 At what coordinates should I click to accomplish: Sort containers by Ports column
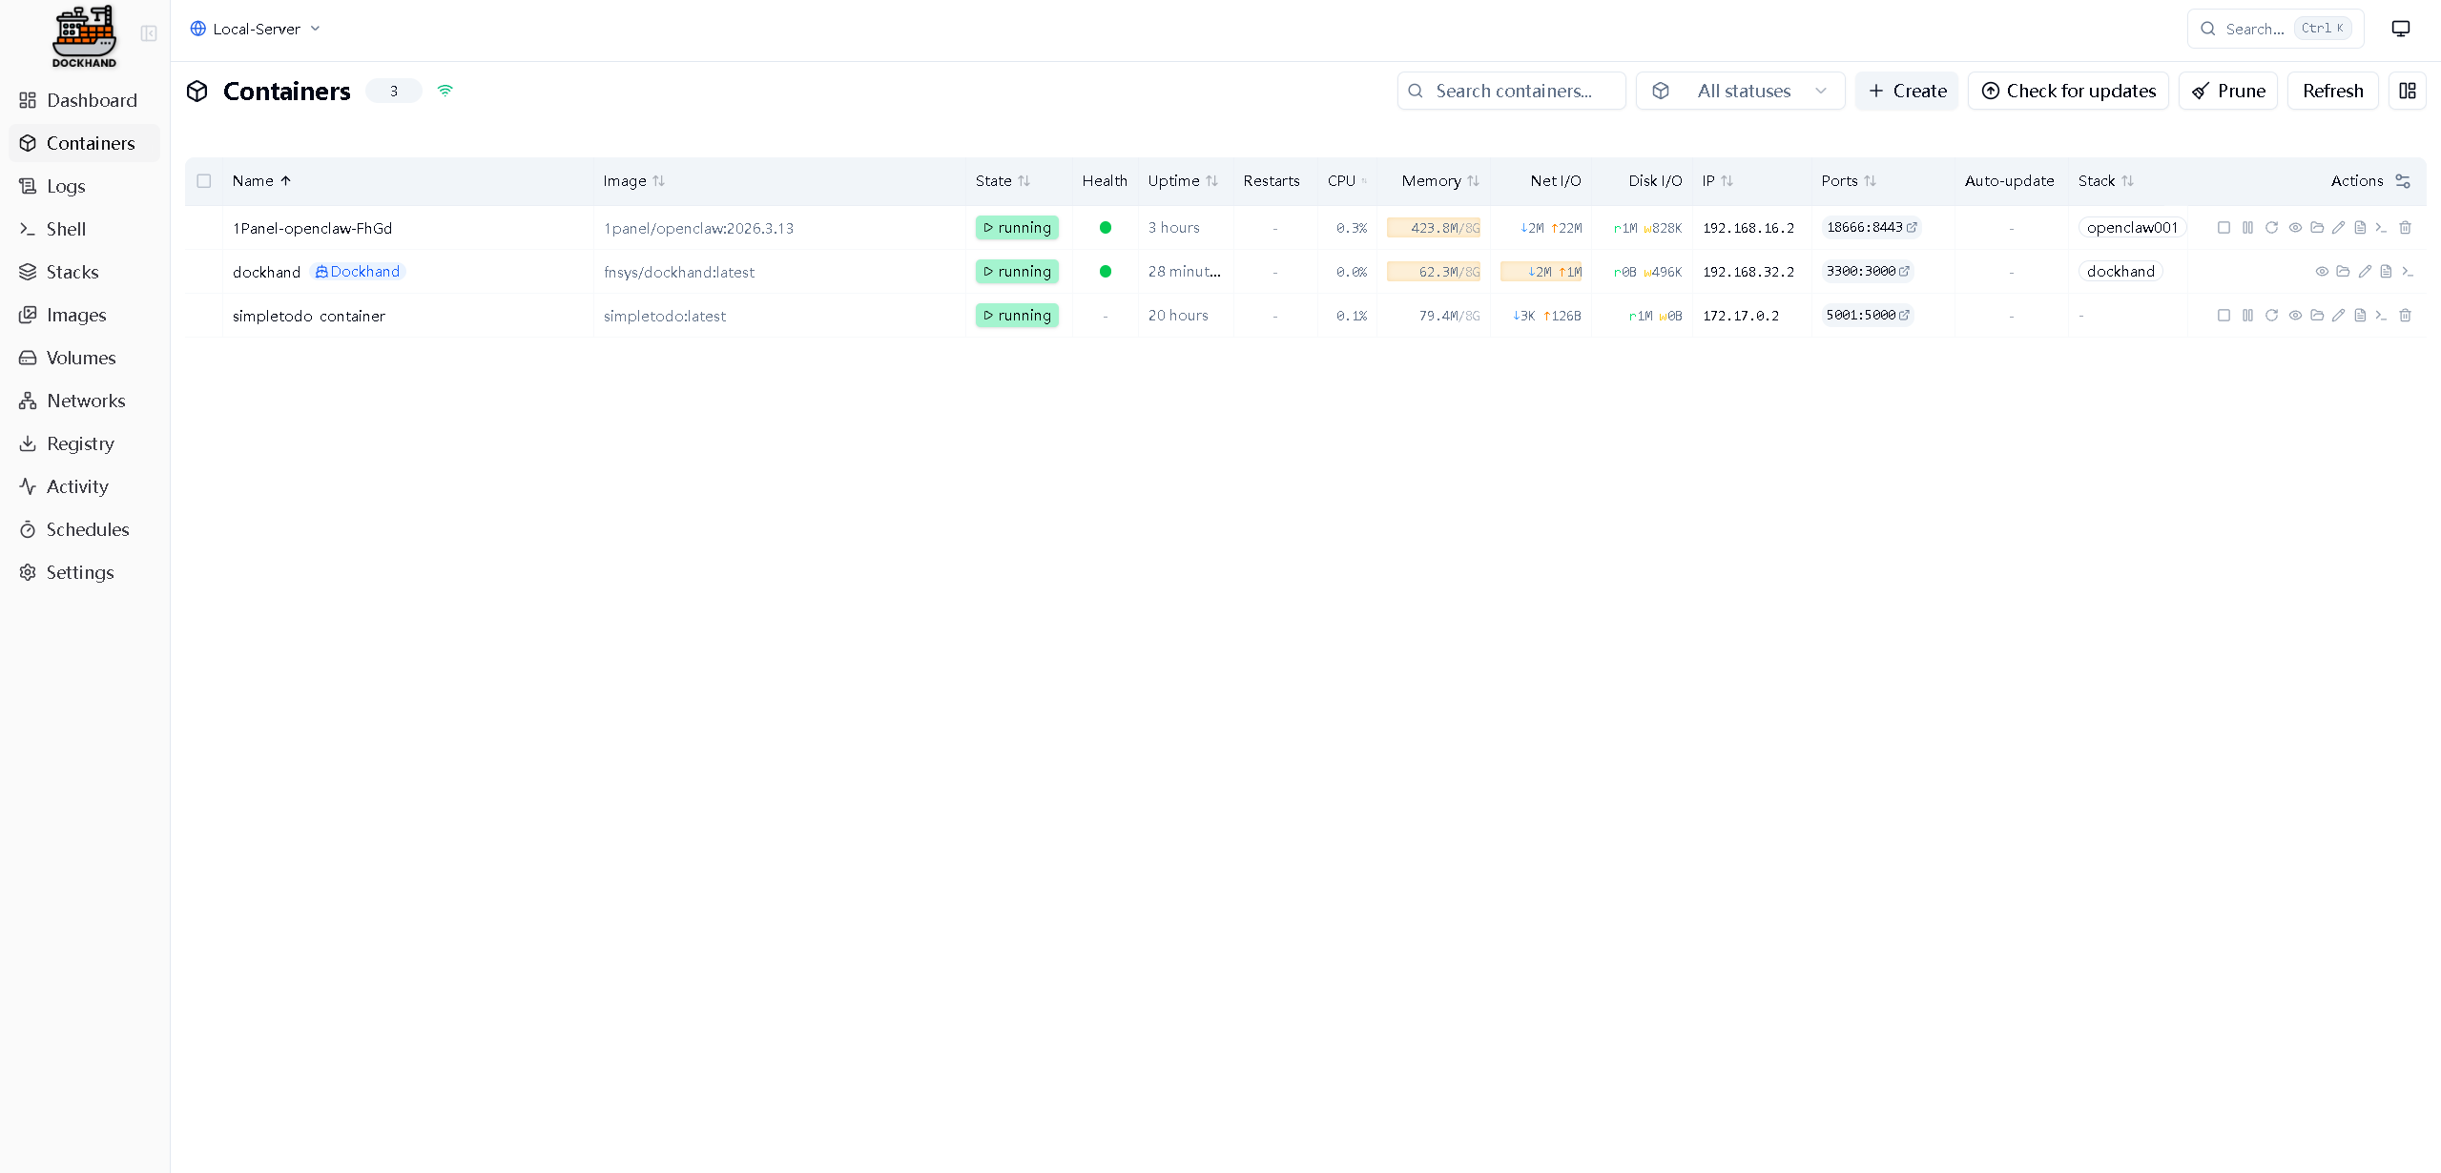[1849, 181]
